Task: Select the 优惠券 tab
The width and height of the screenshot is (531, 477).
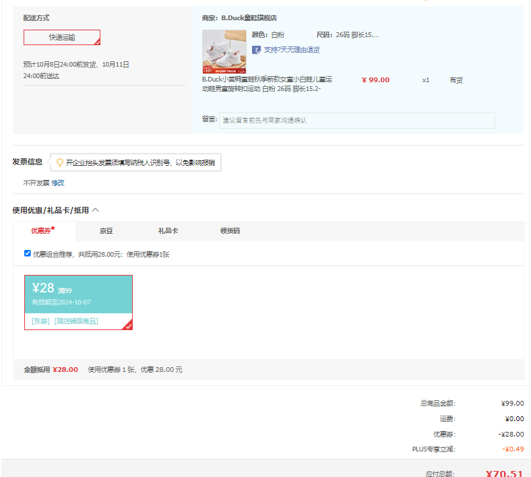Action: [41, 231]
